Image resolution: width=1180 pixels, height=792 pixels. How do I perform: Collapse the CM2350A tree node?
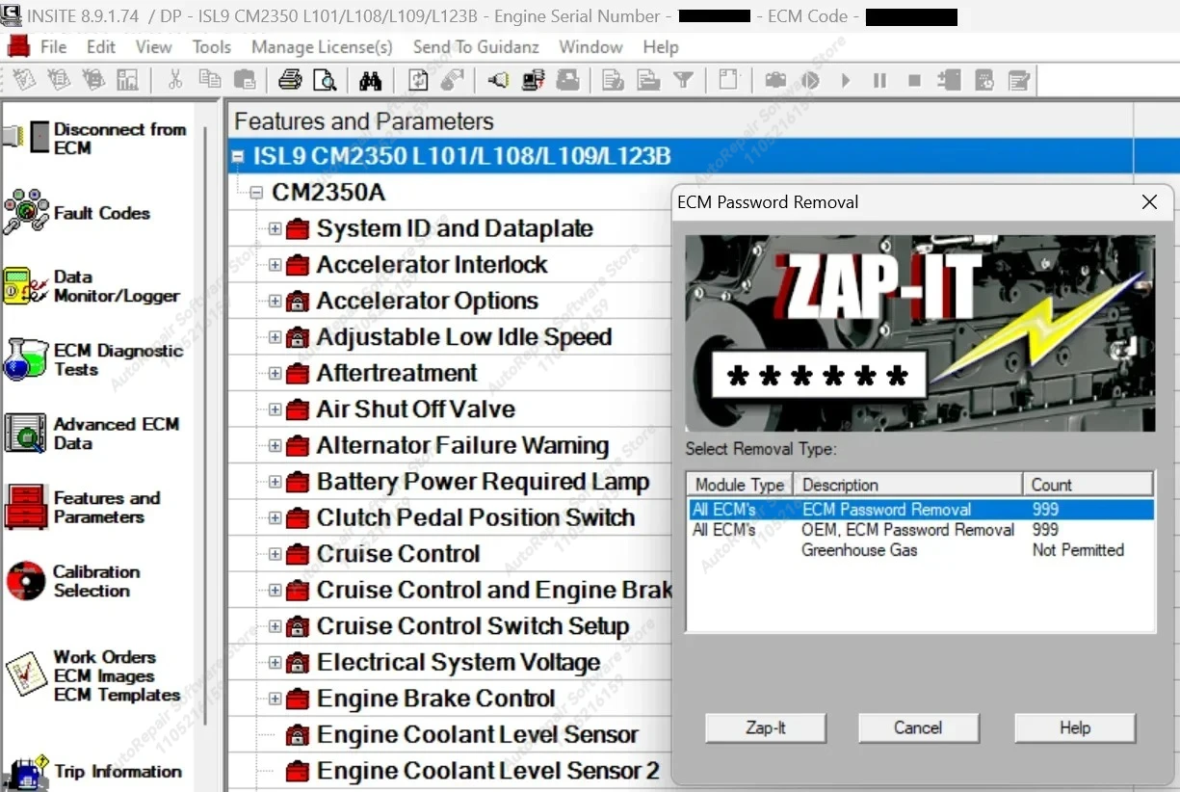[256, 193]
